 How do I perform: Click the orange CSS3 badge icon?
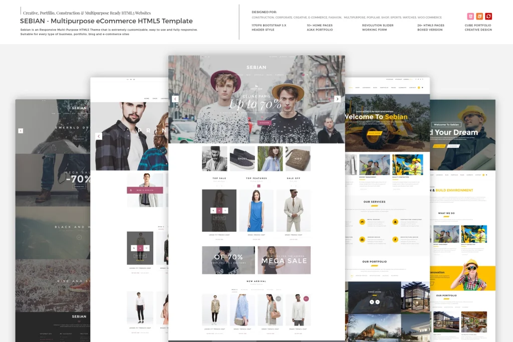(479, 16)
